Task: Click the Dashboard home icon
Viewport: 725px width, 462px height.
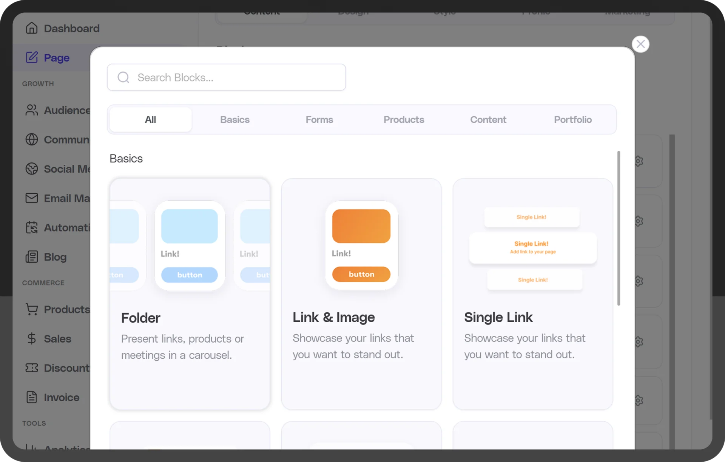Action: (x=32, y=28)
